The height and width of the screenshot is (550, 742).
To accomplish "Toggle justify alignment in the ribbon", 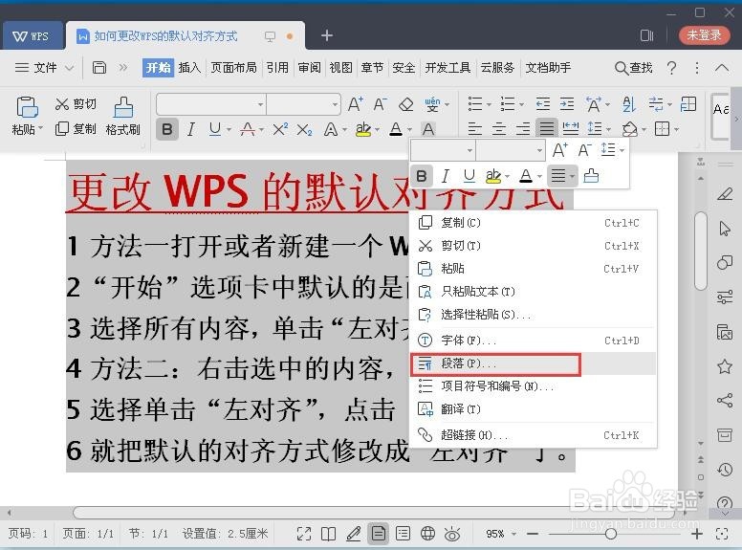I will tap(547, 128).
